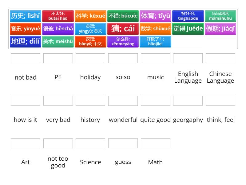Choose the 怎么样 zěnmeyàng tile
This screenshot has height=185, width=246.
123,41
